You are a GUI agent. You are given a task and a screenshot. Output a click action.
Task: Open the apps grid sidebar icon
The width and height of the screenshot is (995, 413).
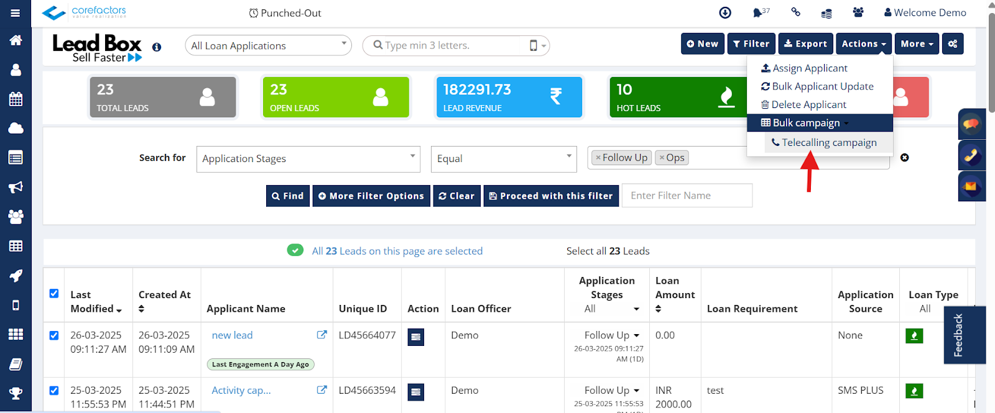16,334
